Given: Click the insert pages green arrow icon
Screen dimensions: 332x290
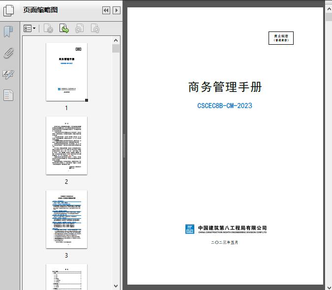Looking at the screenshot, I should click(64, 29).
